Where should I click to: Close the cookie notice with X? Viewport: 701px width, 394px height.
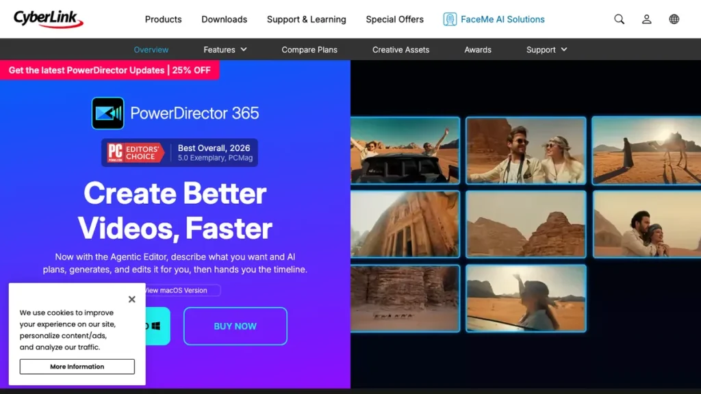pos(132,300)
